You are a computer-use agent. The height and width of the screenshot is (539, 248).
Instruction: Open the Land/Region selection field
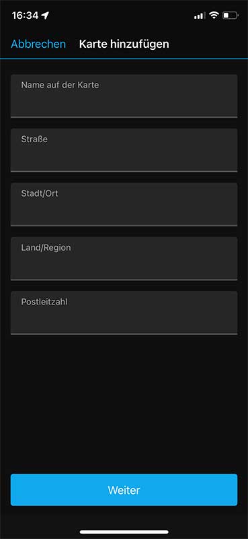(x=124, y=259)
